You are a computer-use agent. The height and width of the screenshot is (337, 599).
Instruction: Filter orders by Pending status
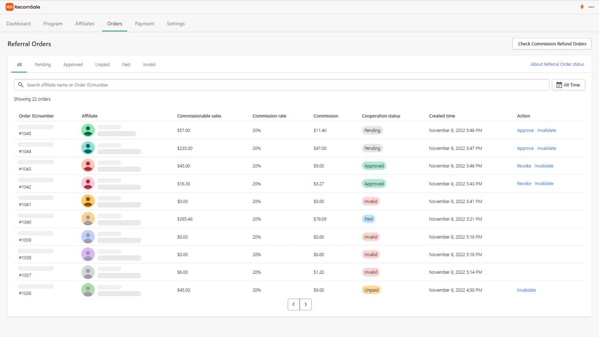[x=43, y=64]
